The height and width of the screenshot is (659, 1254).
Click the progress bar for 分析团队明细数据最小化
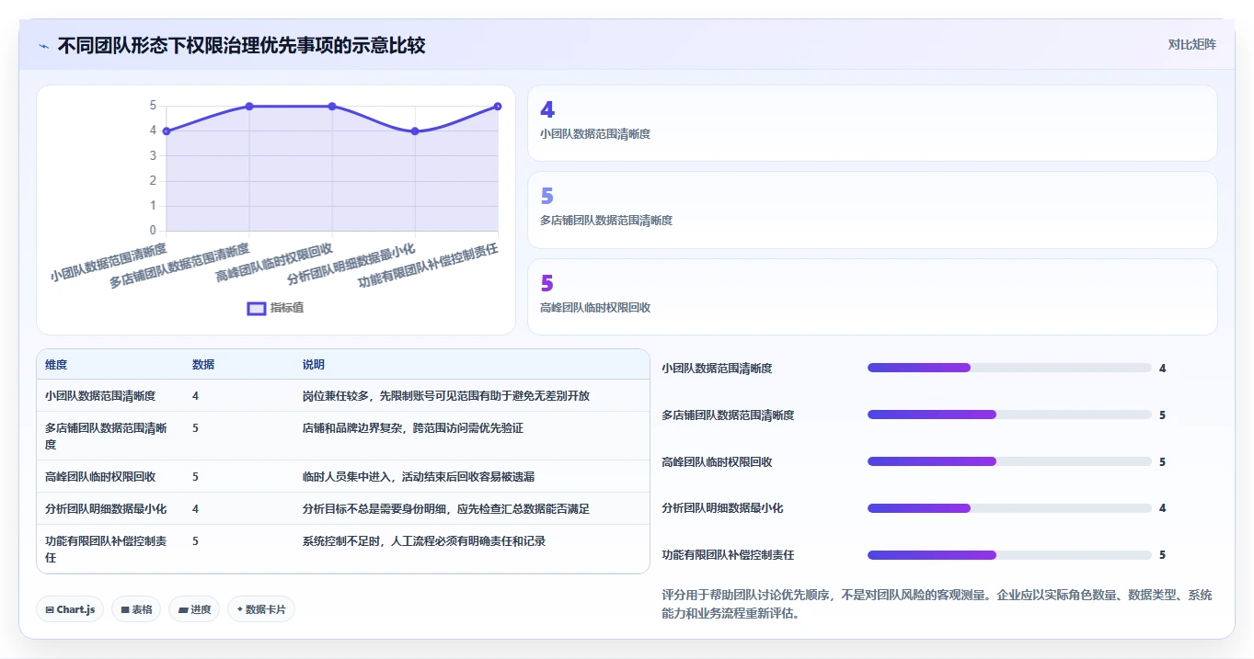(x=1009, y=508)
